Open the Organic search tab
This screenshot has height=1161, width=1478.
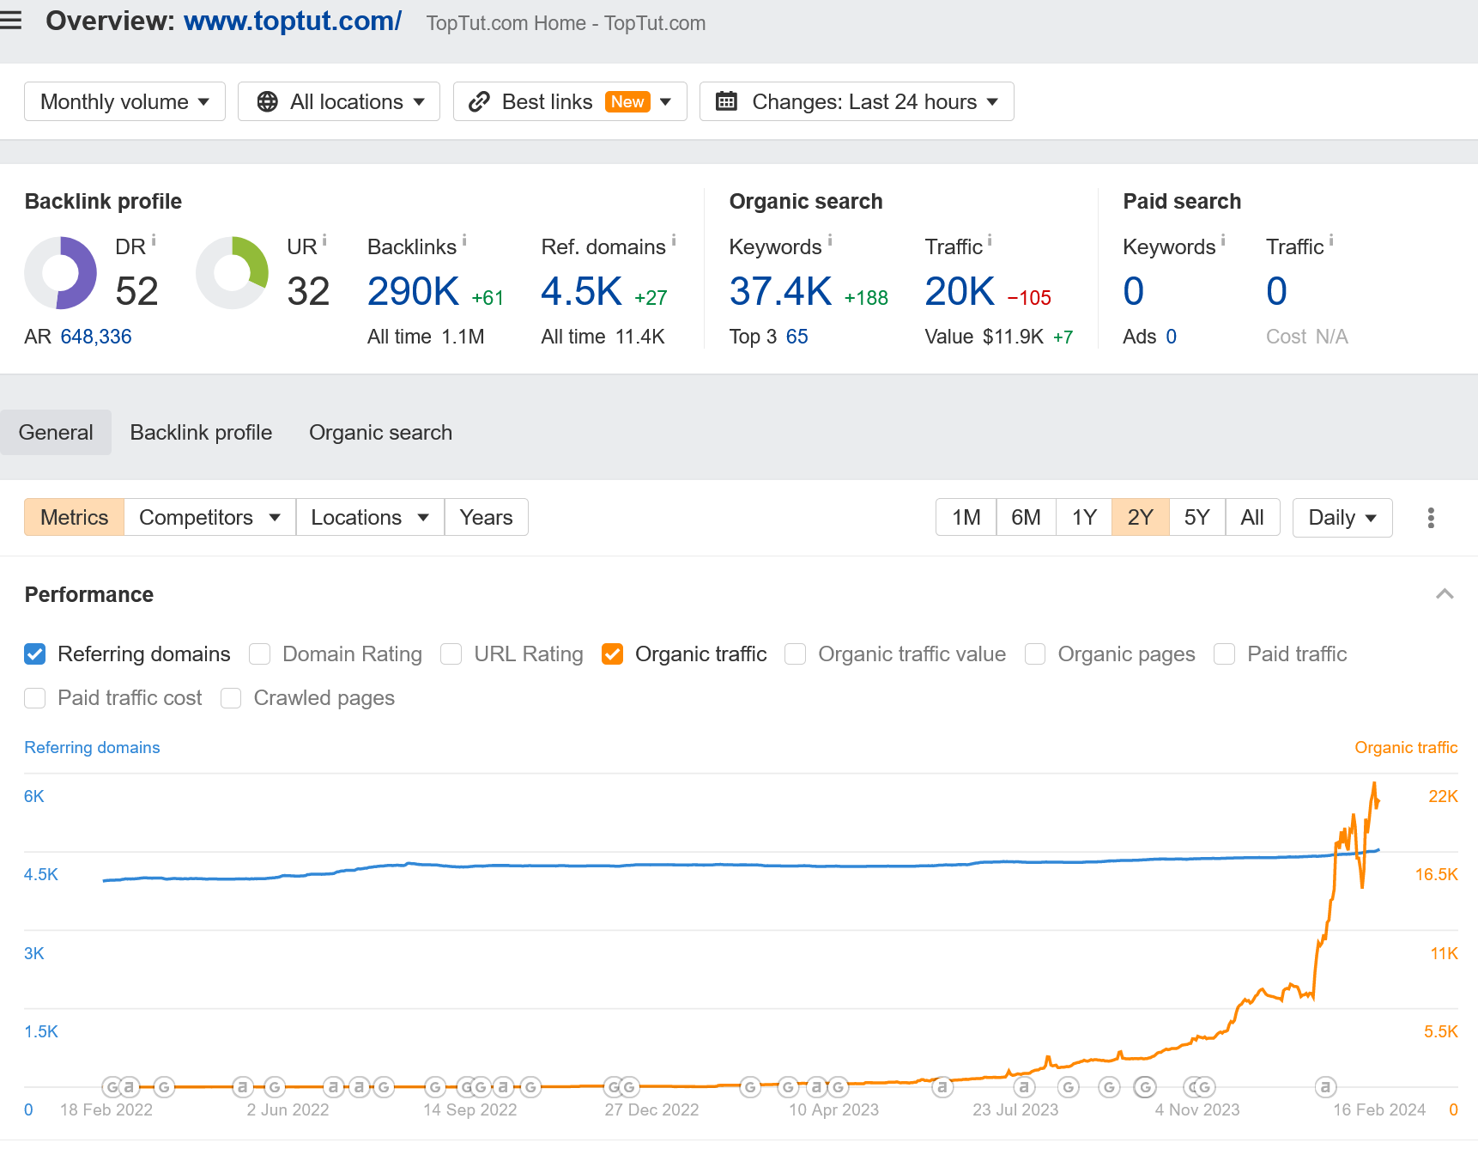(380, 432)
